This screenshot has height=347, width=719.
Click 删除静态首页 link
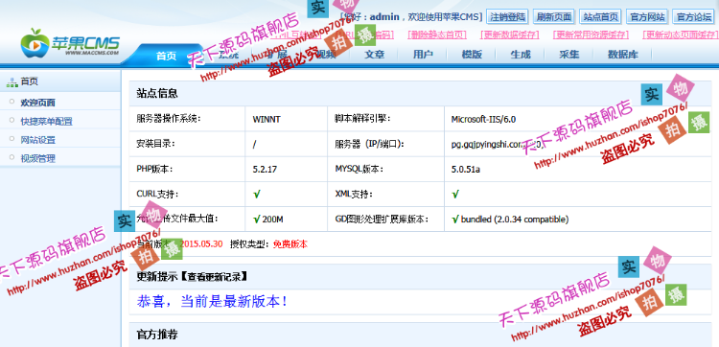coord(436,35)
